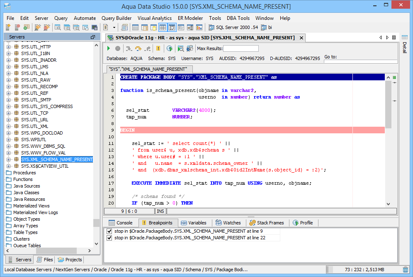Click the run with magnifier debugger icon
Viewport: 413px width, 277px height.
click(180, 48)
